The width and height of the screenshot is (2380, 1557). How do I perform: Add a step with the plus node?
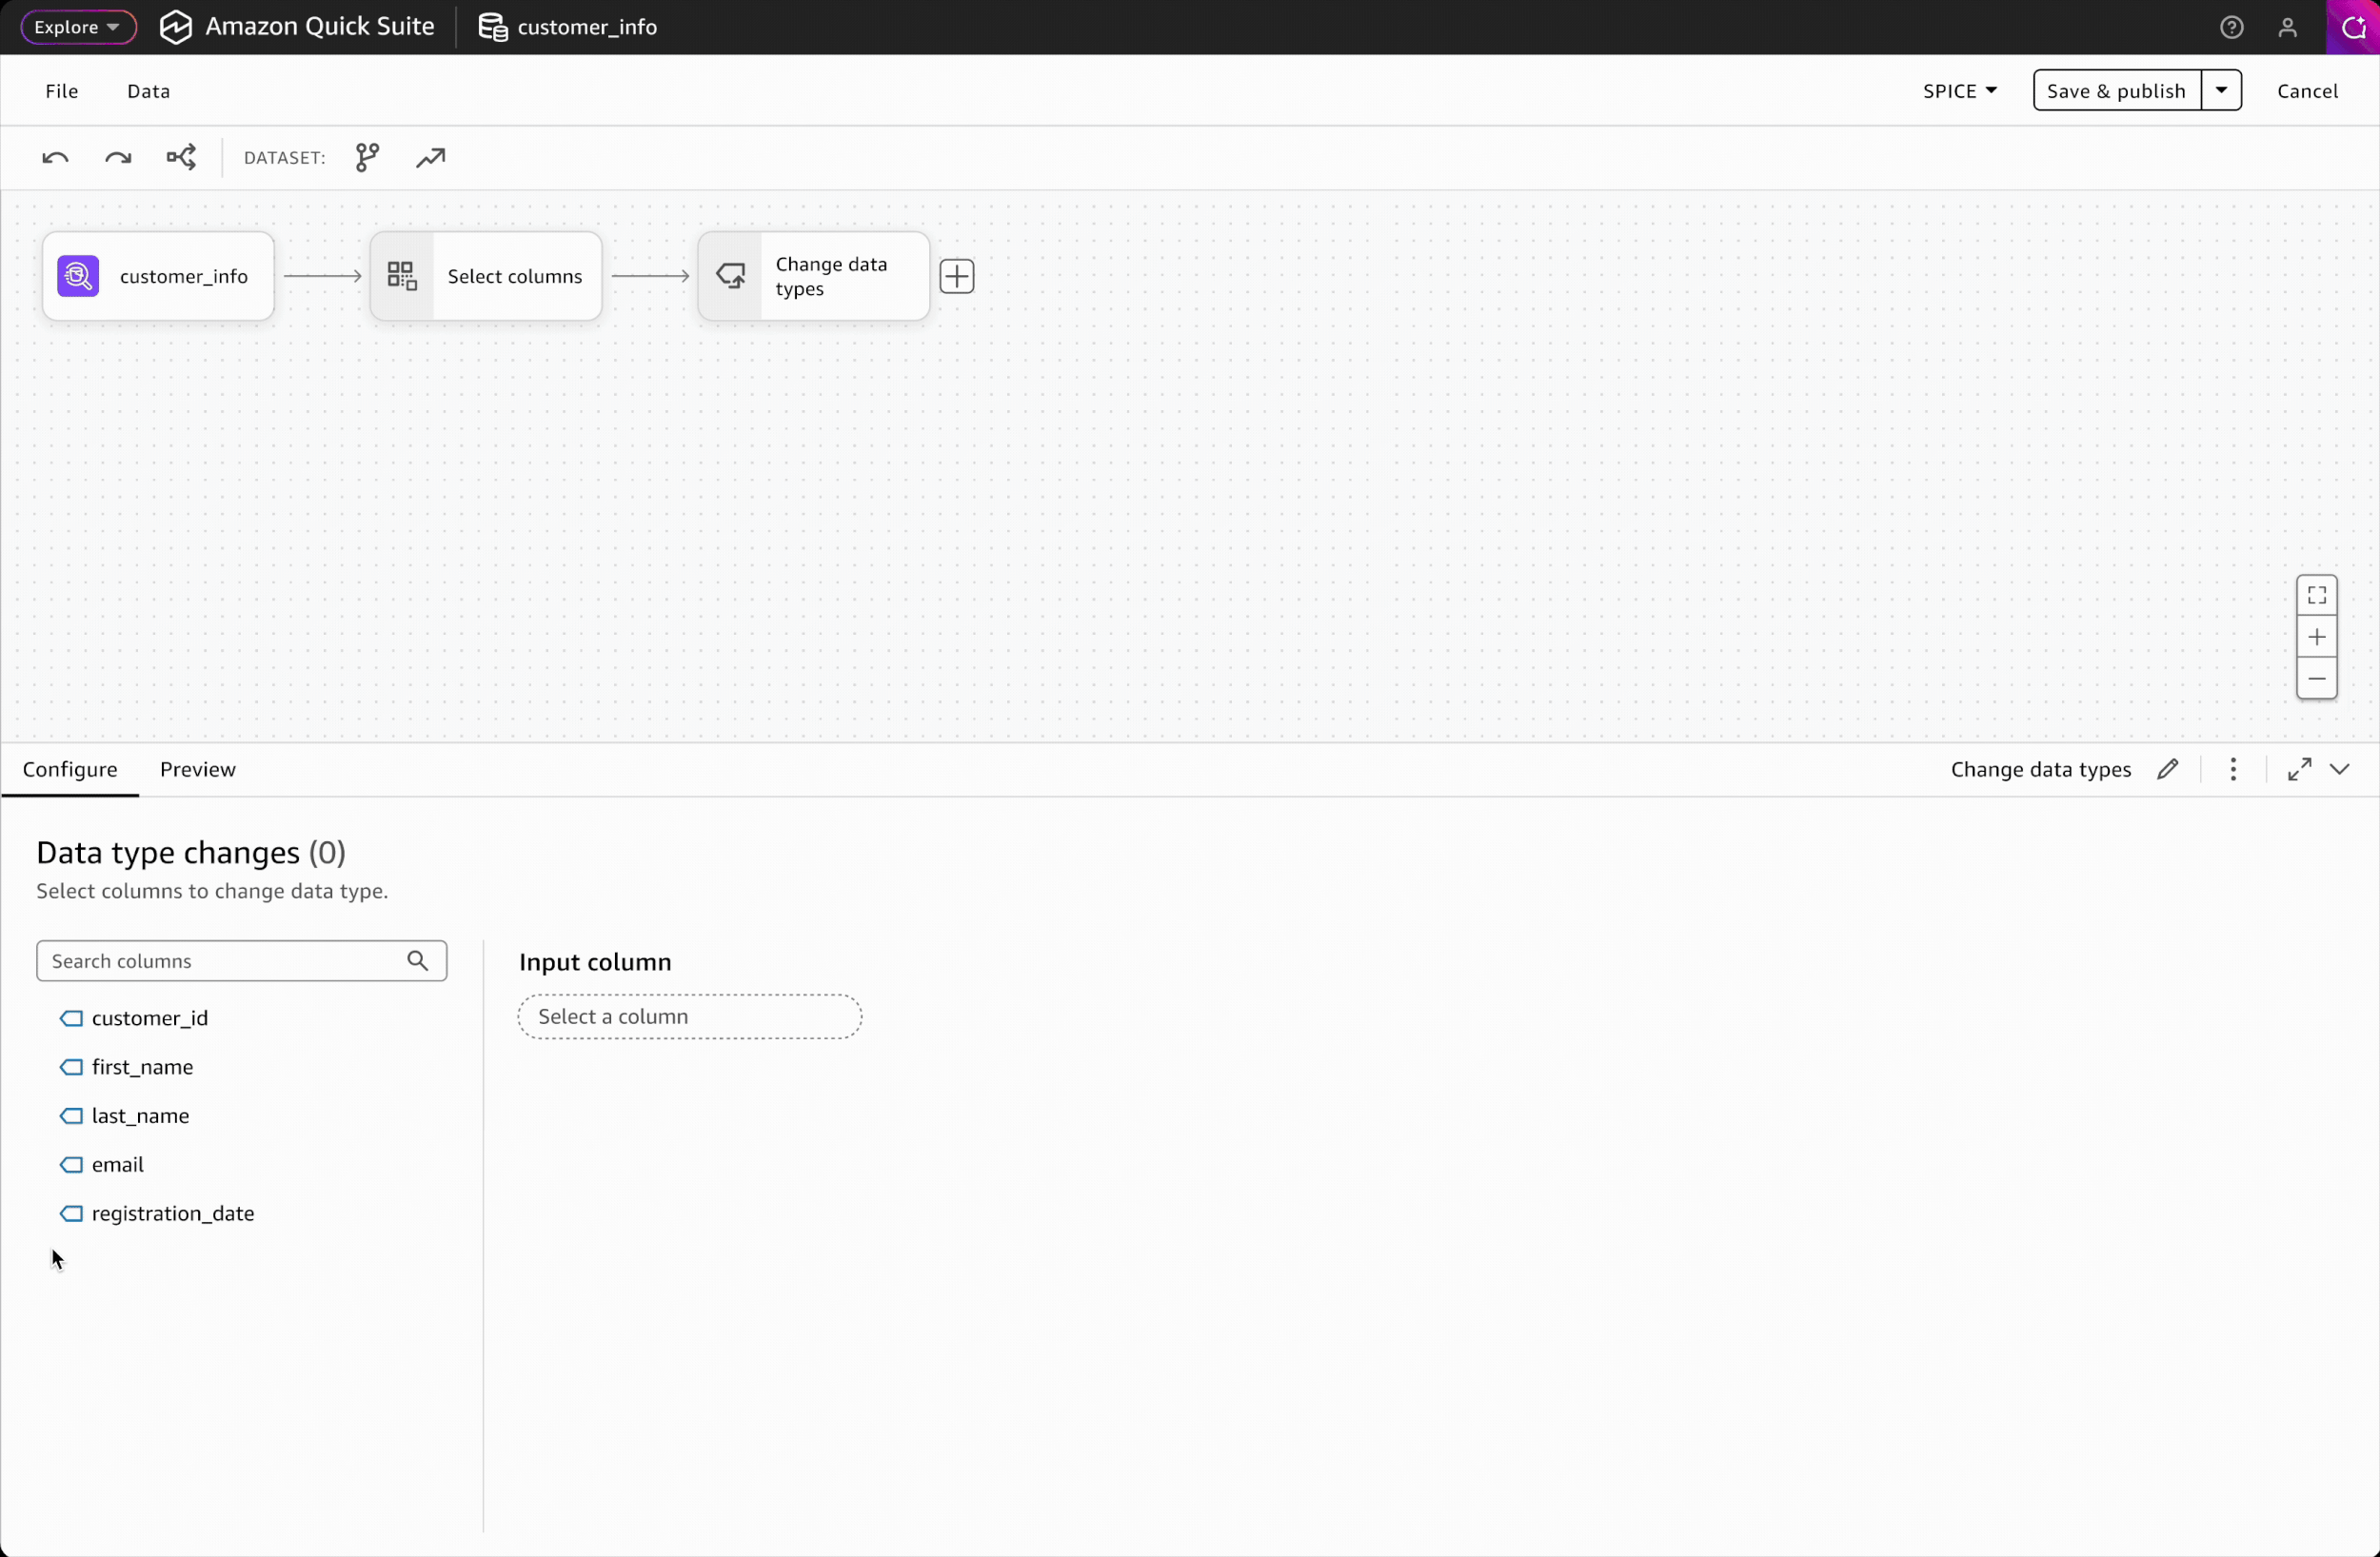tap(956, 276)
